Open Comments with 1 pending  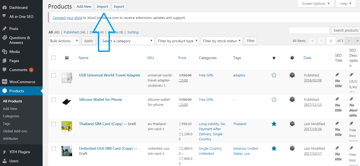[x=21, y=70]
